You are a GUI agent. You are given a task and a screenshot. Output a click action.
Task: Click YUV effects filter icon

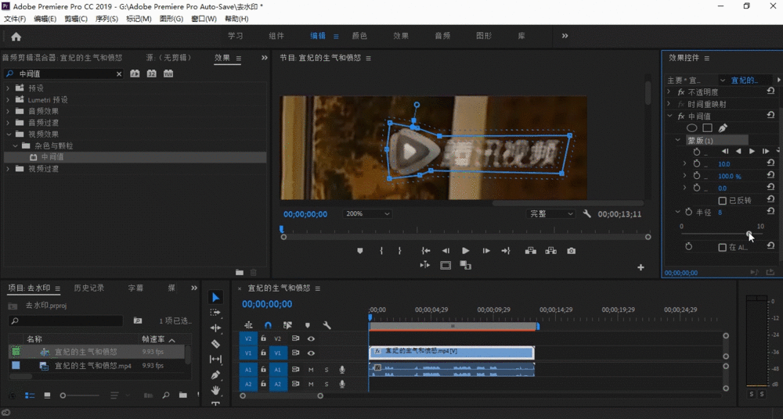tap(168, 73)
